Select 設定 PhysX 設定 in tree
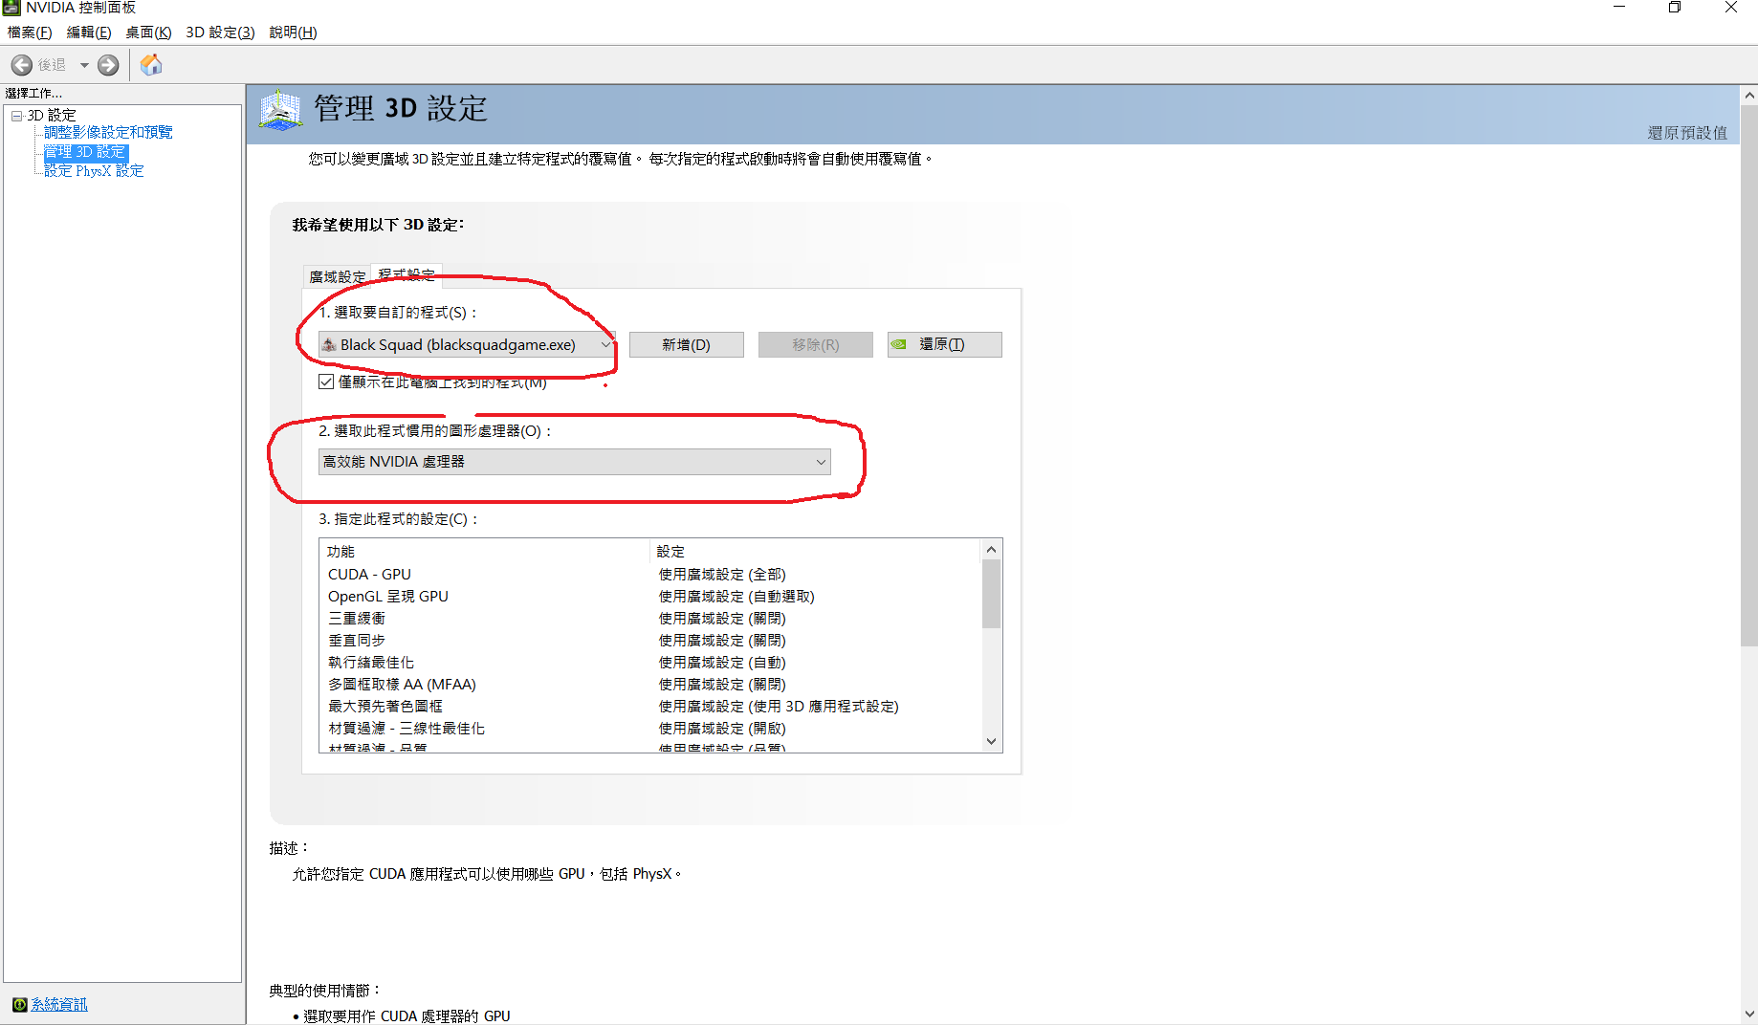The height and width of the screenshot is (1026, 1758). pyautogui.click(x=94, y=171)
